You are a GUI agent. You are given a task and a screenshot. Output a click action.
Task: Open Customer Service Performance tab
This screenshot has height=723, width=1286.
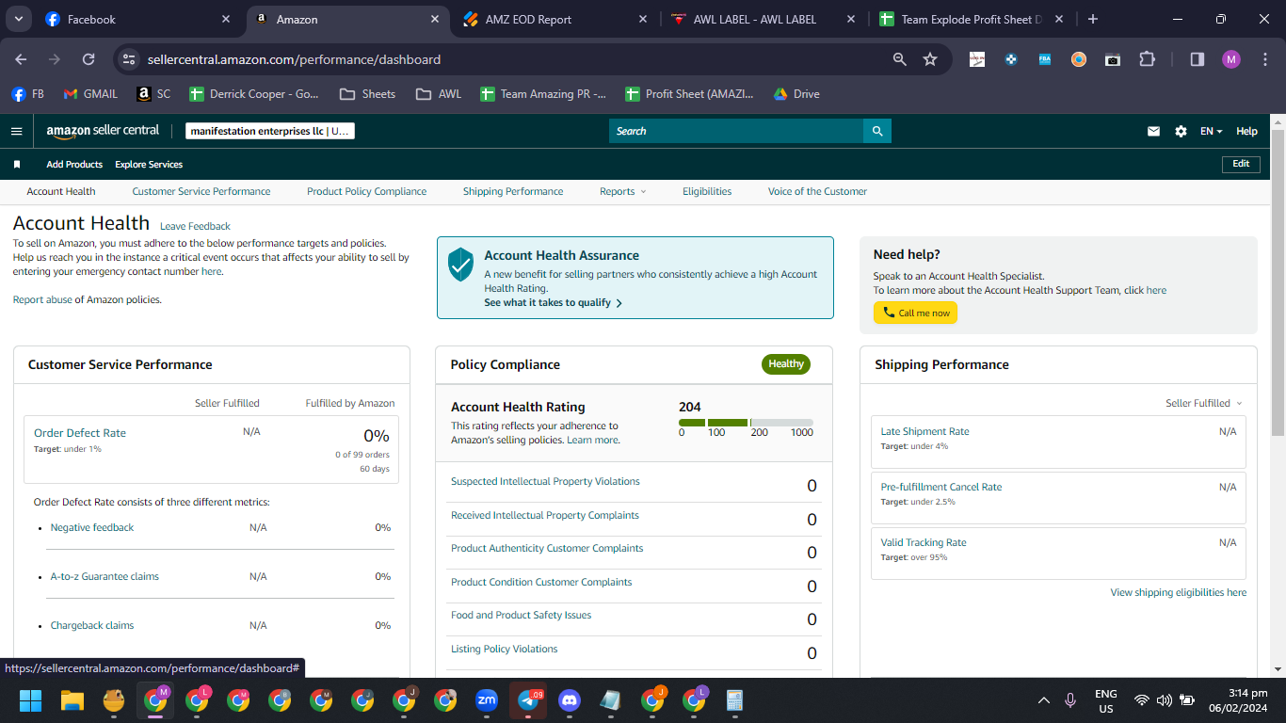(x=201, y=192)
